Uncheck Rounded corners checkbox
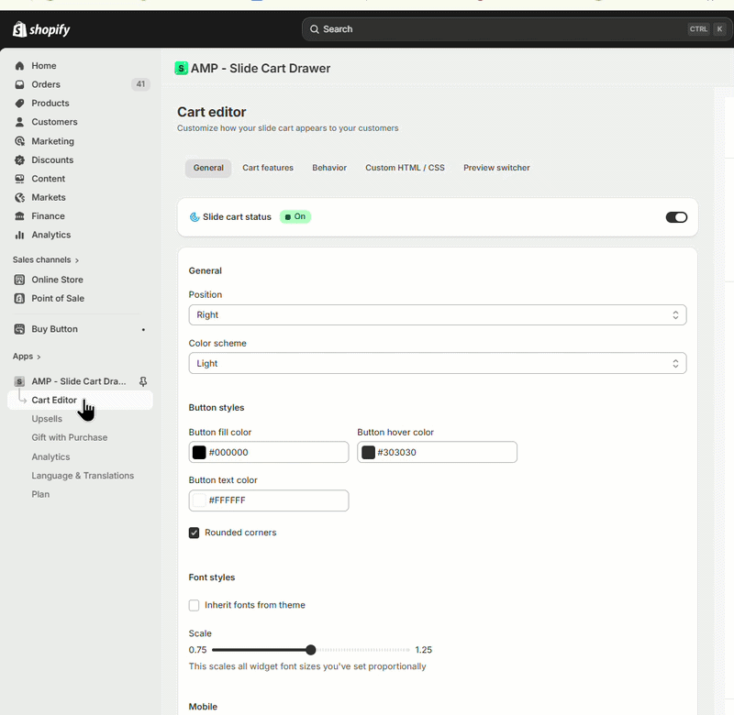Image resolution: width=734 pixels, height=715 pixels. point(194,533)
